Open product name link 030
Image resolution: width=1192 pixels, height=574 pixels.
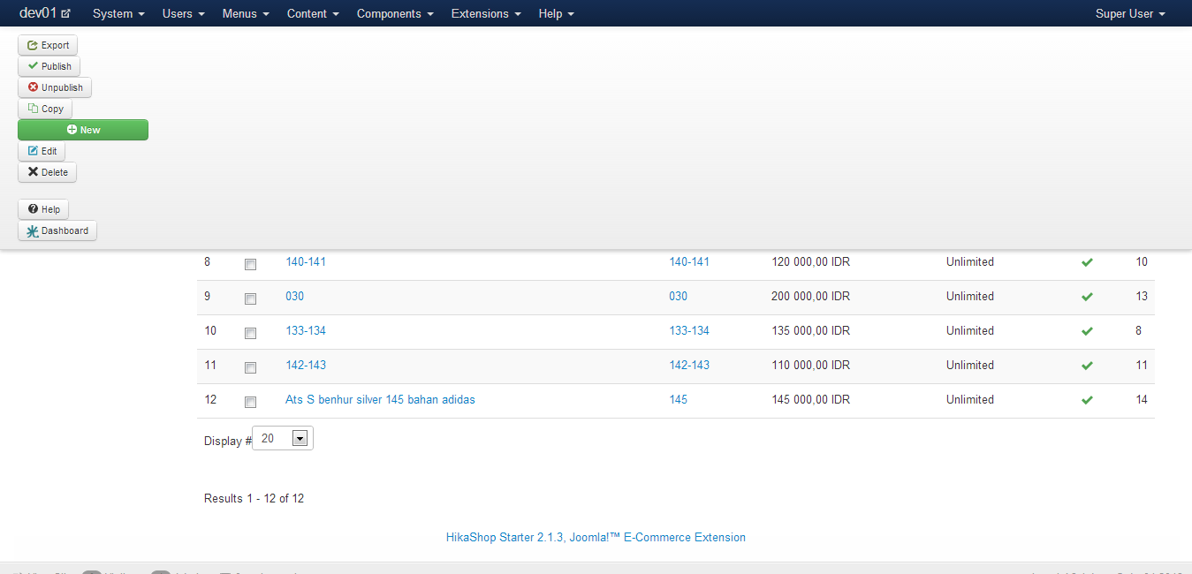[x=294, y=296]
